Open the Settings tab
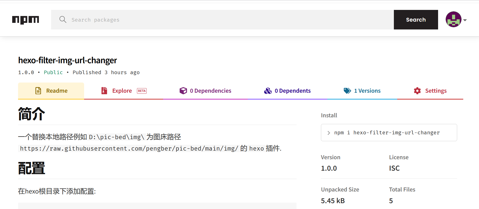Screen dimensions: 479x209 430,91
